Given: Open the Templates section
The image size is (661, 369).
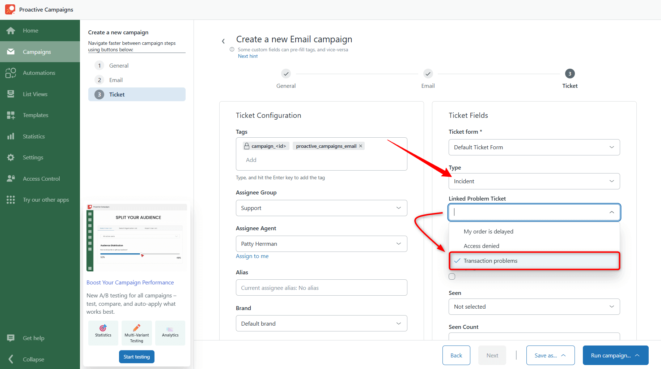Looking at the screenshot, I should coord(35,115).
